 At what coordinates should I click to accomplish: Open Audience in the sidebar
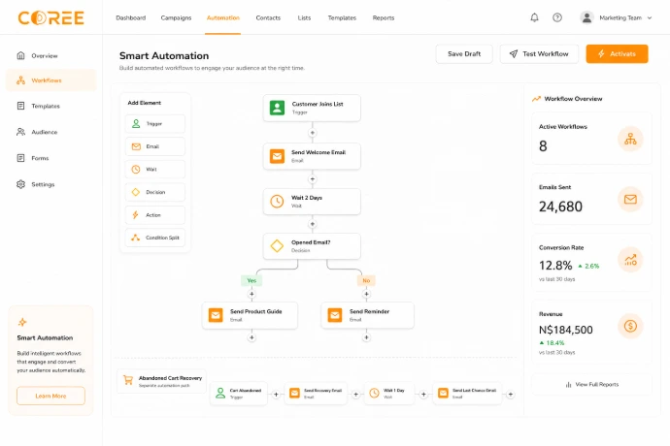click(51, 132)
